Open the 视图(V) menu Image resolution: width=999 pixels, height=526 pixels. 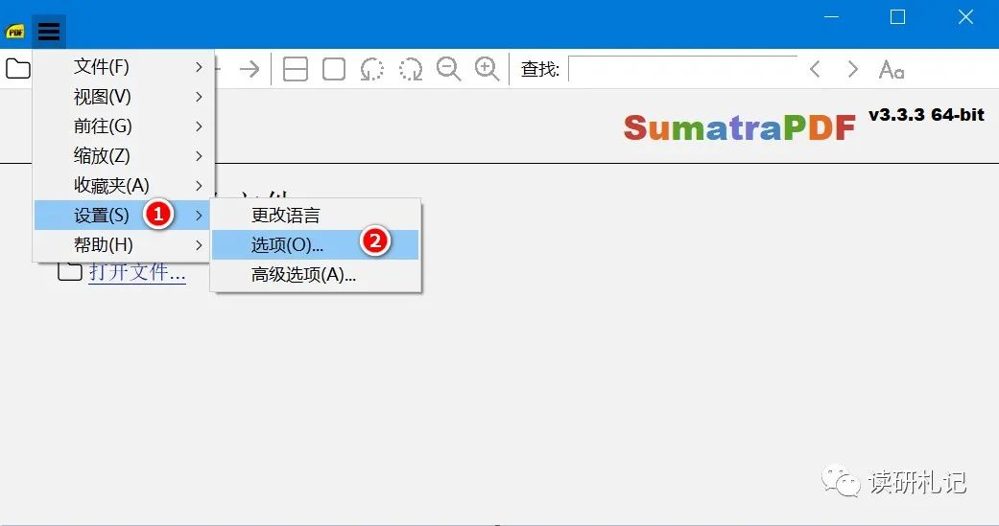pos(122,97)
